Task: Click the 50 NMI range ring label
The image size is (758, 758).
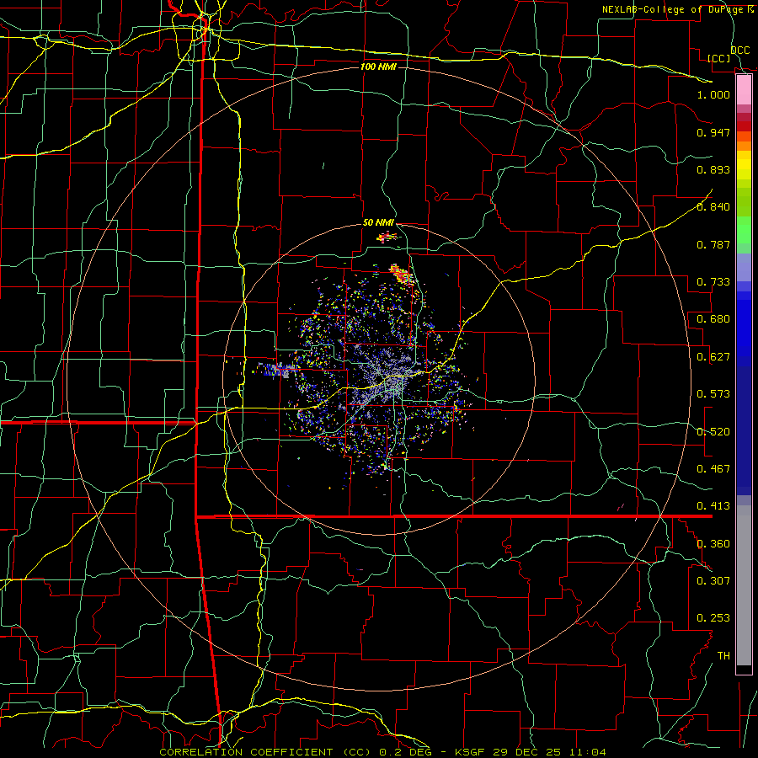Action: click(378, 223)
